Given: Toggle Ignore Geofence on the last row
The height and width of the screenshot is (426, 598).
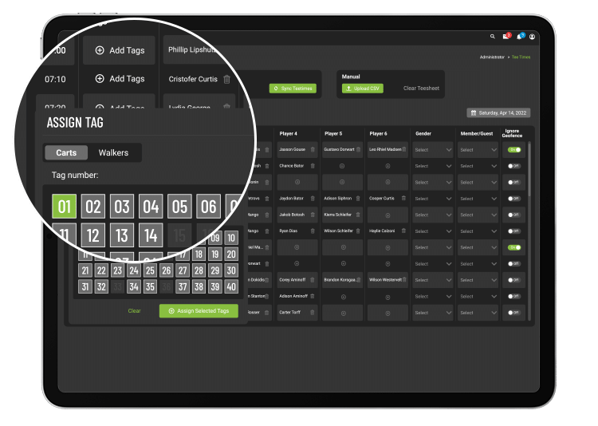Looking at the screenshot, I should (x=514, y=312).
